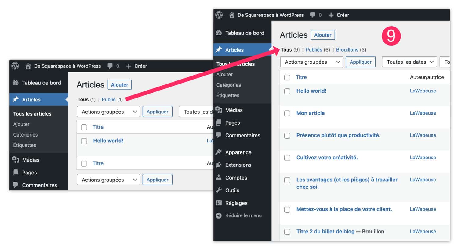
Task: Expand the Toutes les dates dropdown in right window
Action: (x=409, y=62)
